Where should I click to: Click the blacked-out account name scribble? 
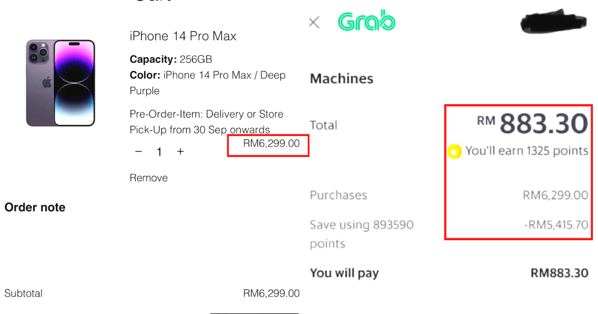552,21
